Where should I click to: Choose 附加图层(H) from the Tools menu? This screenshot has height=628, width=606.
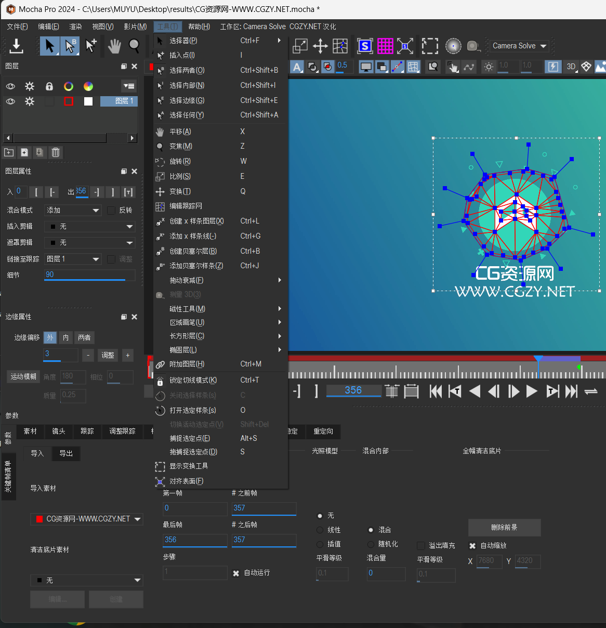click(x=221, y=364)
